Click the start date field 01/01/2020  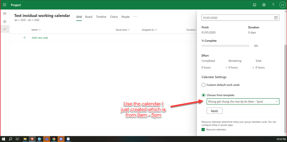tap(240, 18)
